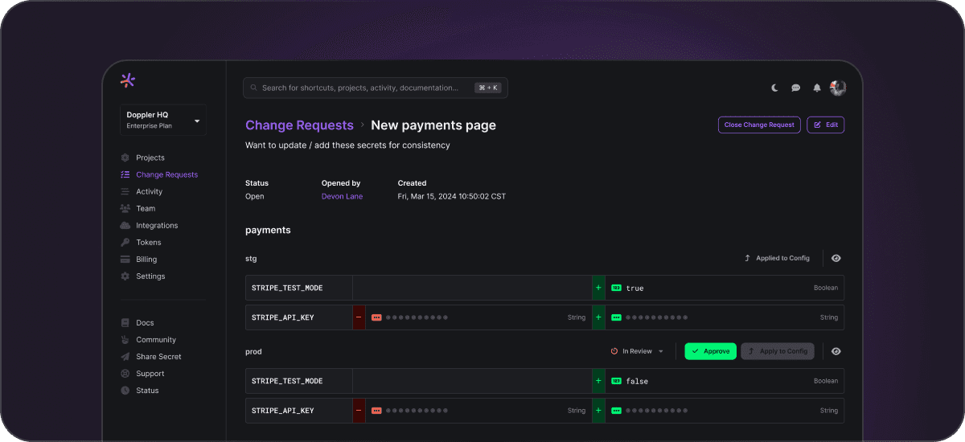965x442 pixels.
Task: Click prod STRIPE_API_KEY name cell
Action: [299, 411]
